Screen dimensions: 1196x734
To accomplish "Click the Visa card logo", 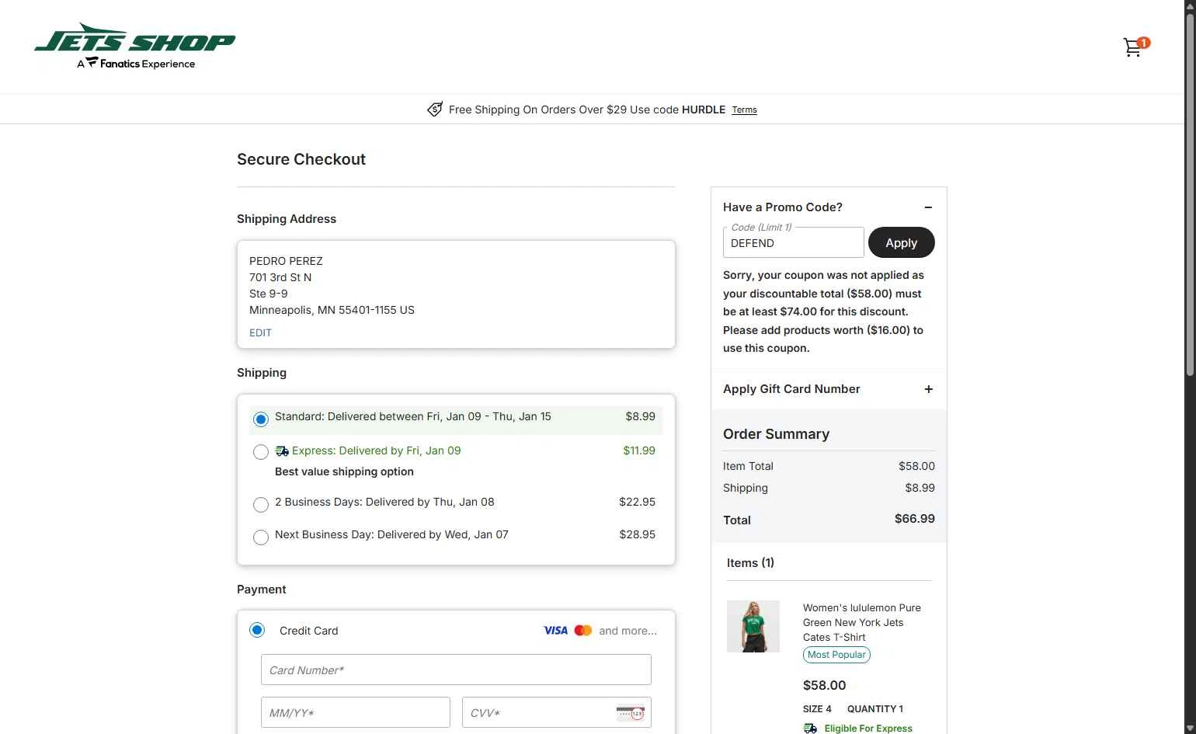I will pos(555,631).
